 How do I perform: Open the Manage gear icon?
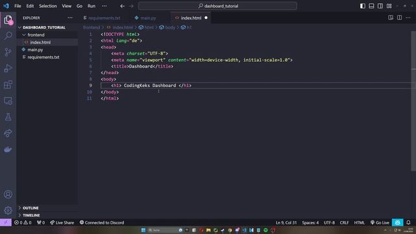click(8, 211)
